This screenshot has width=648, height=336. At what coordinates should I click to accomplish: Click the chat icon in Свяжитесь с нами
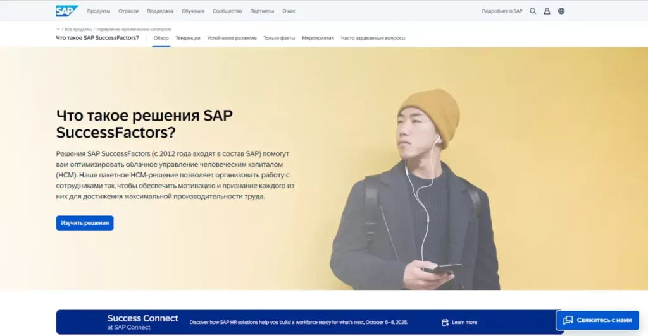568,320
